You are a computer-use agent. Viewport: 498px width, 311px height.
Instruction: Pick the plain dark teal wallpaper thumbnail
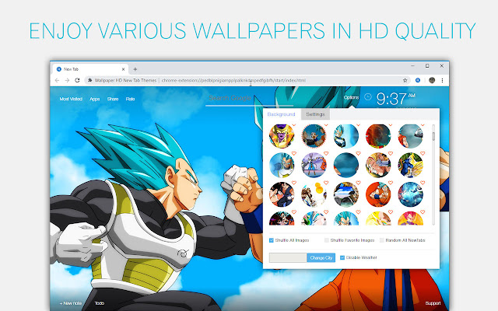tap(345, 165)
